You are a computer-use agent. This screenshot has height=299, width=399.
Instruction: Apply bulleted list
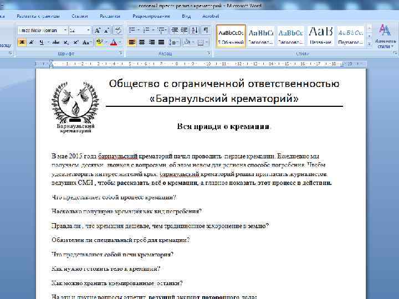click(132, 30)
